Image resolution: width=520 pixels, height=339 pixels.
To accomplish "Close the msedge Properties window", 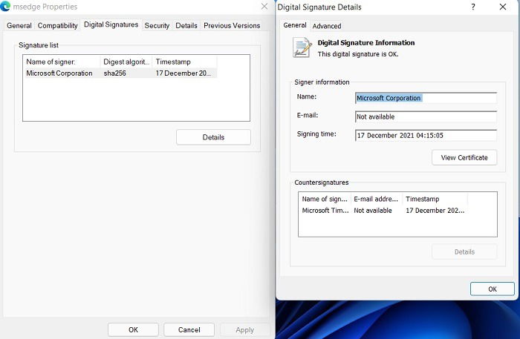I will tap(264, 7).
